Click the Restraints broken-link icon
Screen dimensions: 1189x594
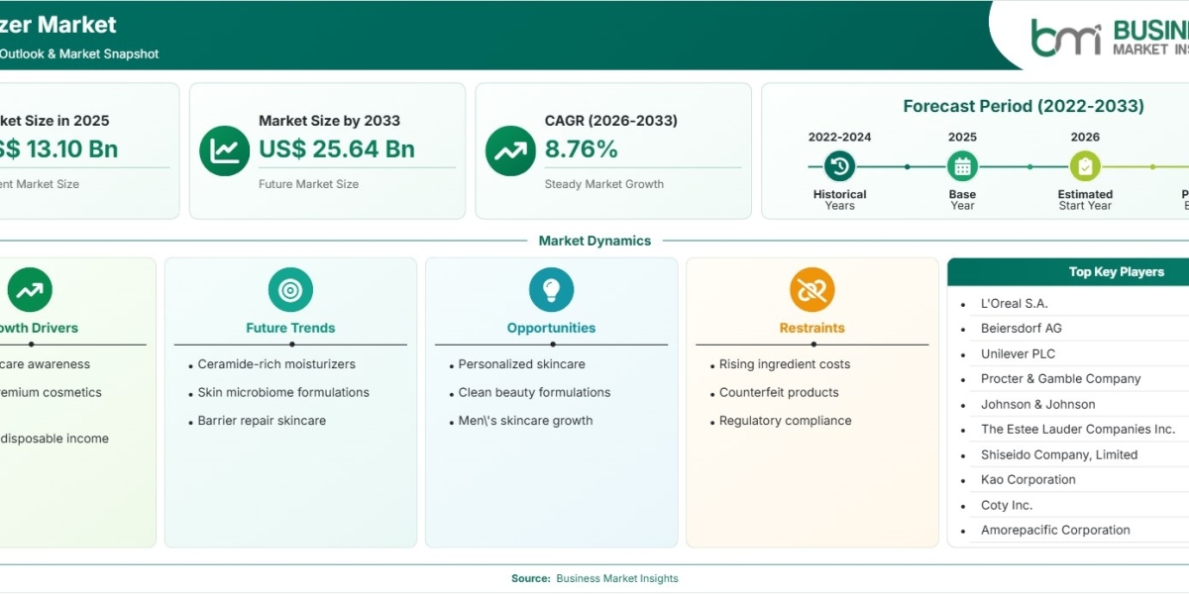click(811, 290)
